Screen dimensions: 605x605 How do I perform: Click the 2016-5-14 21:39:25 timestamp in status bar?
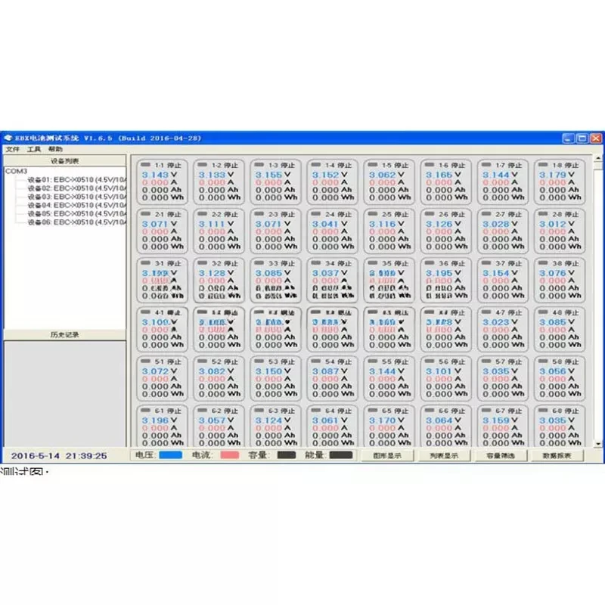click(59, 456)
